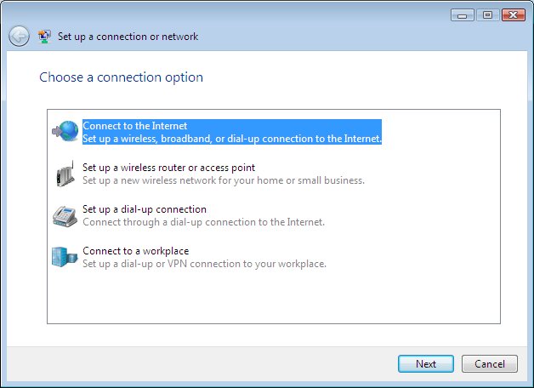534x388 pixels.
Task: Click the Next button
Action: click(426, 364)
